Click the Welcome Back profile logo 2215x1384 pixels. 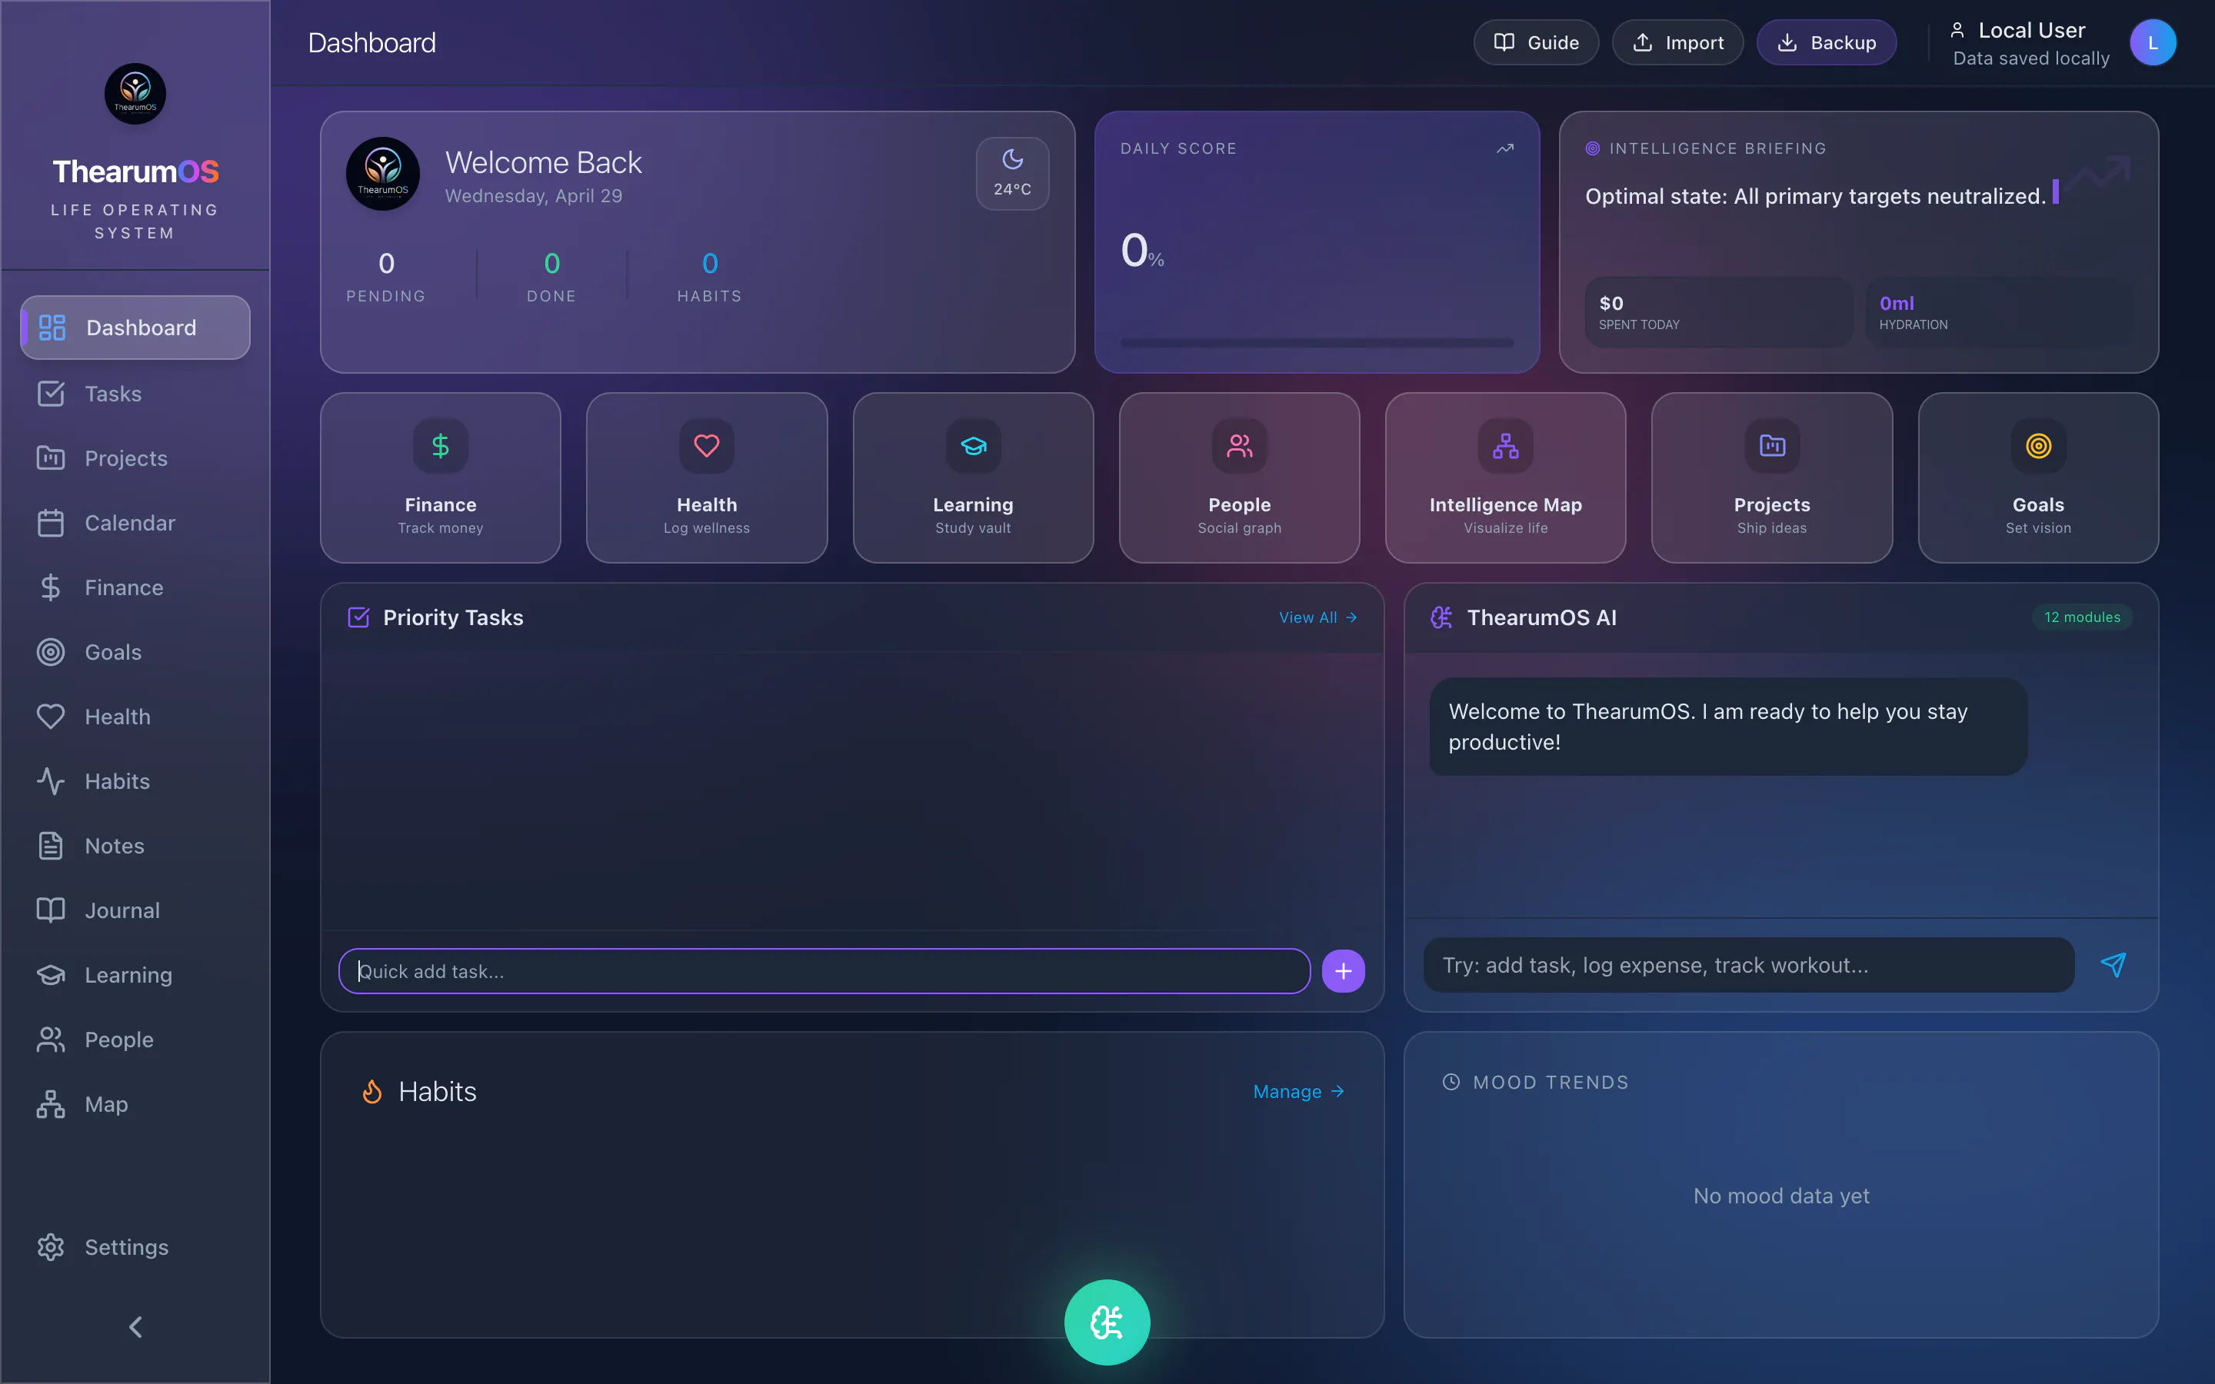(x=382, y=174)
